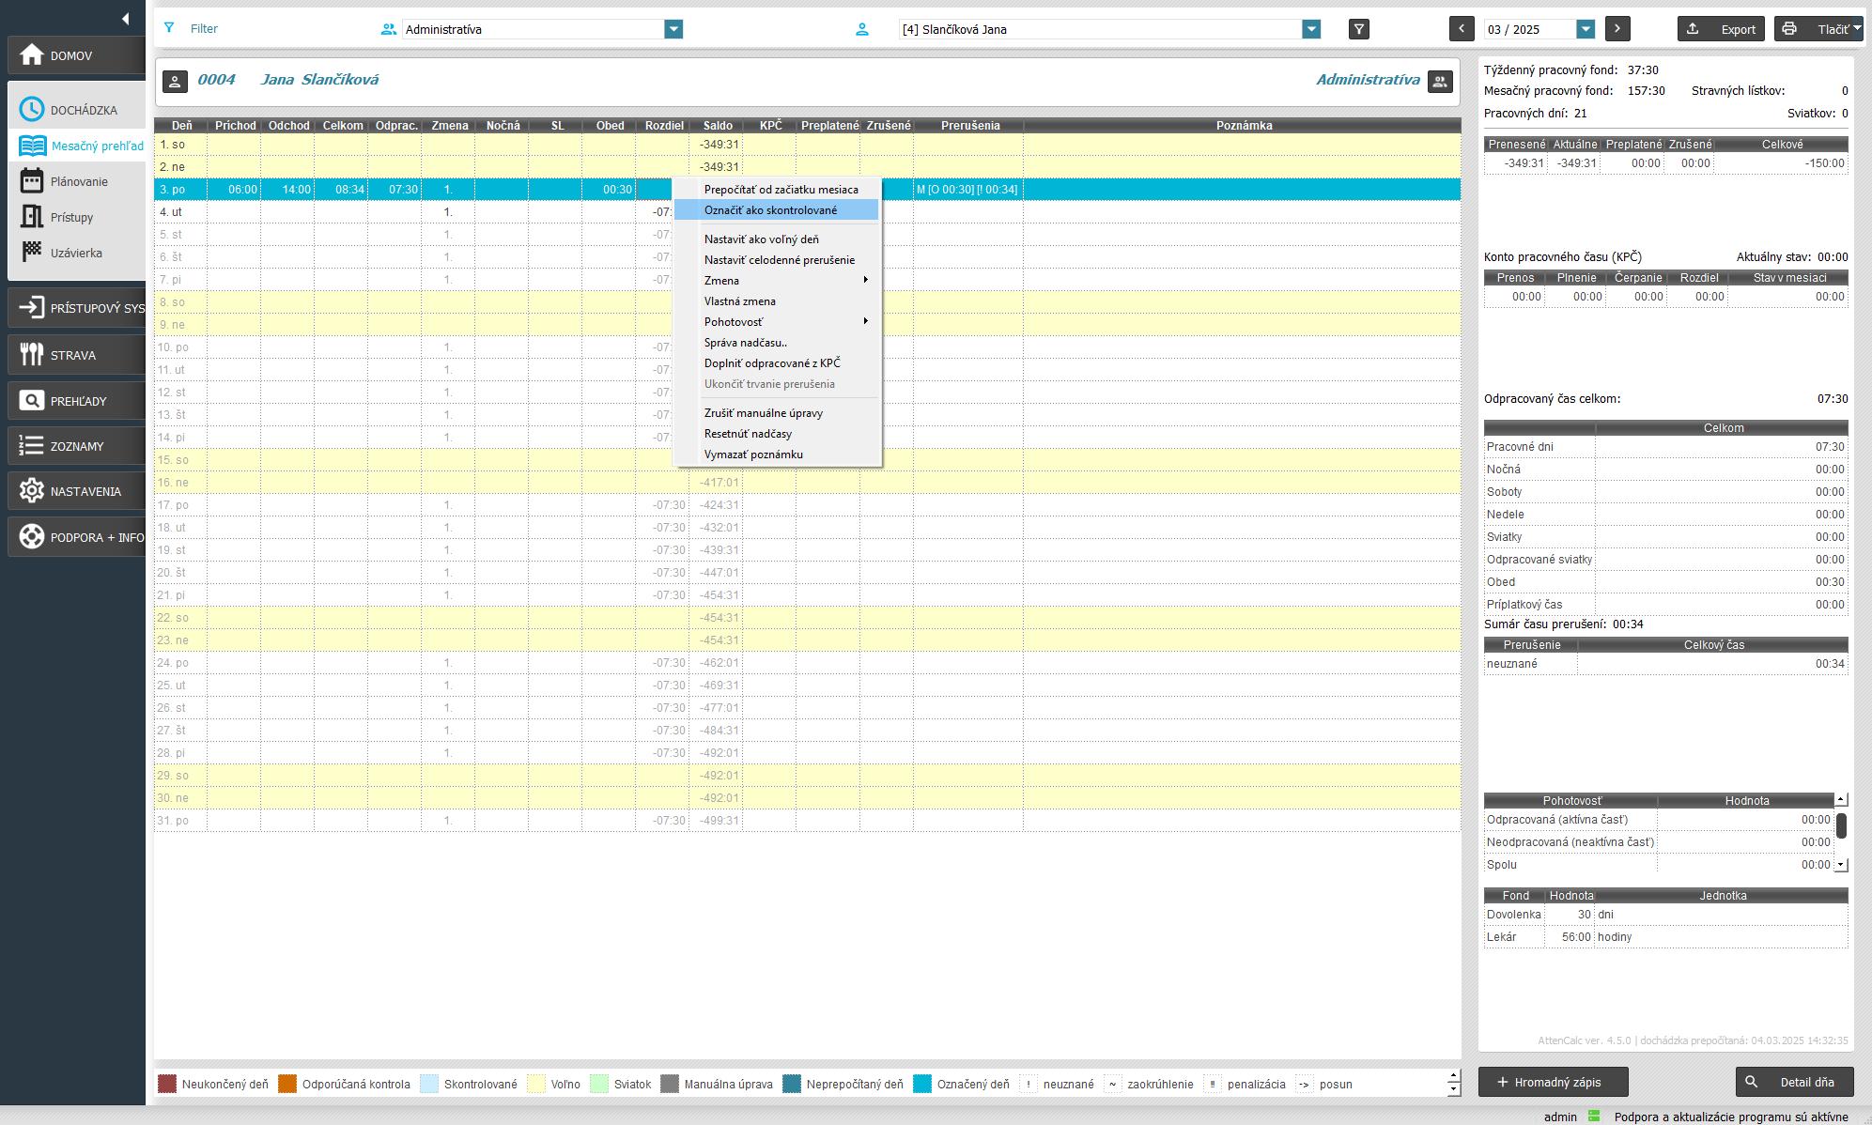Screen dimensions: 1872x1125
Task: Open the Zmena submenu
Action: (x=721, y=281)
